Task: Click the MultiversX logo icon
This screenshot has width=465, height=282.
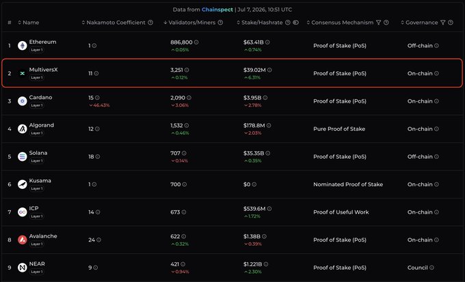Action: pos(23,73)
